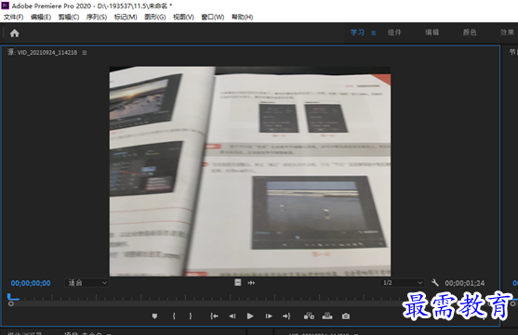Switch to the 效果 workspace tab

coord(507,32)
